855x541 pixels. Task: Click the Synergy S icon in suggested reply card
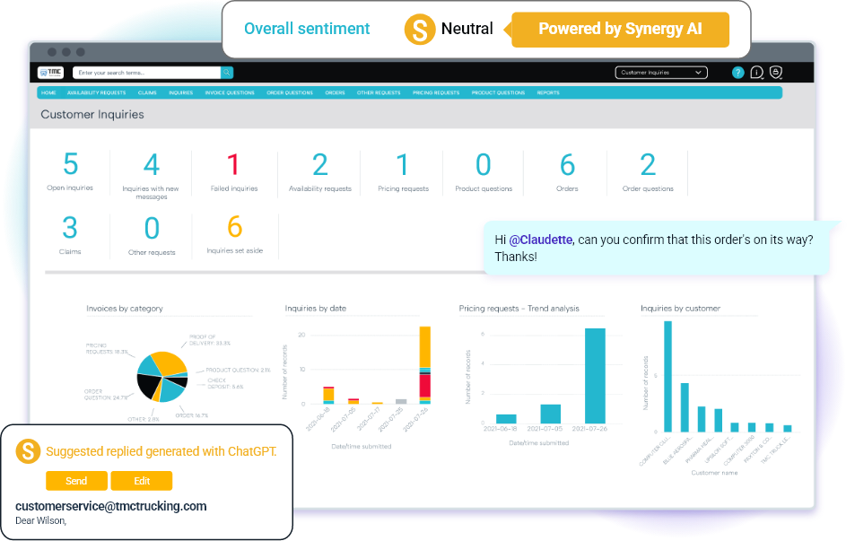pos(29,451)
